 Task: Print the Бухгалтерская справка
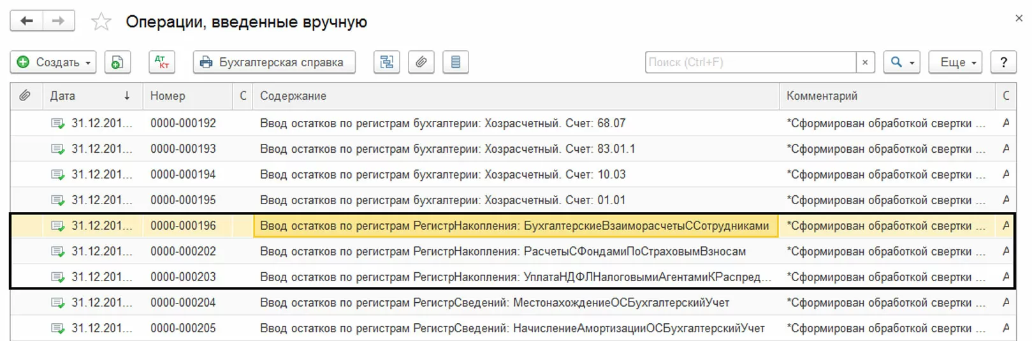[274, 62]
